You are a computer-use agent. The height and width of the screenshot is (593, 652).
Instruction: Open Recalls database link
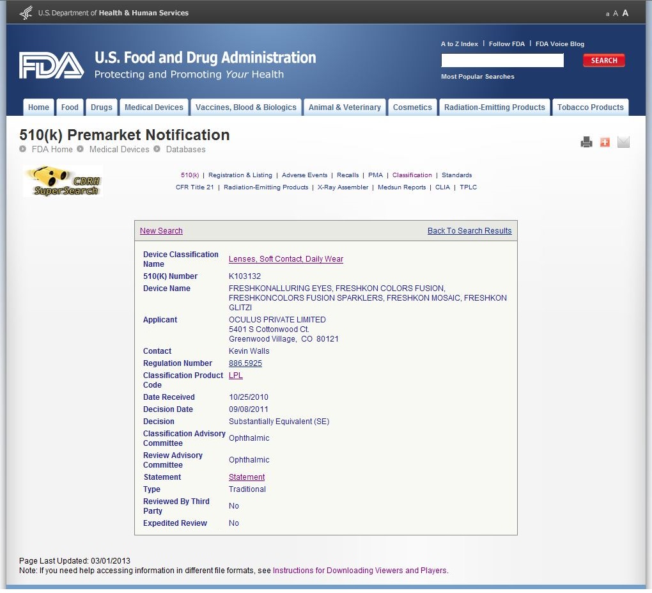(348, 175)
